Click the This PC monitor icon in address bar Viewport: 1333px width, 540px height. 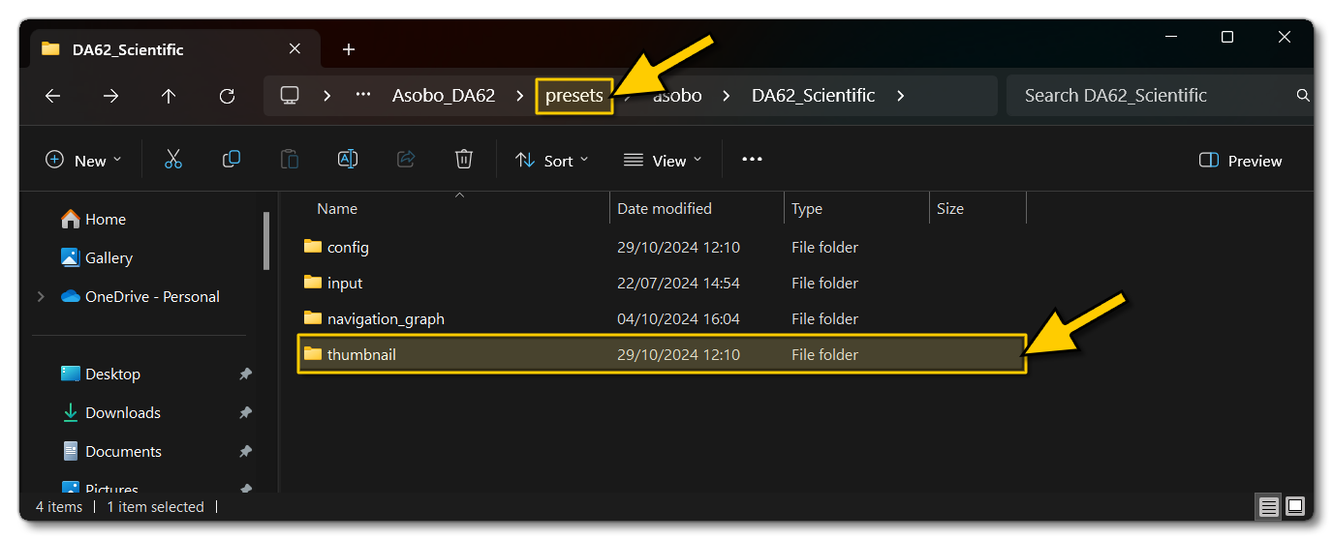click(x=289, y=95)
